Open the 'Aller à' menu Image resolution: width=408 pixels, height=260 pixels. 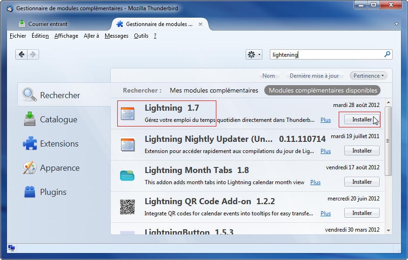[91, 36]
